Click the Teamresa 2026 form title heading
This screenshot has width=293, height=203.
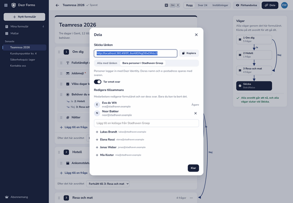pos(77,25)
